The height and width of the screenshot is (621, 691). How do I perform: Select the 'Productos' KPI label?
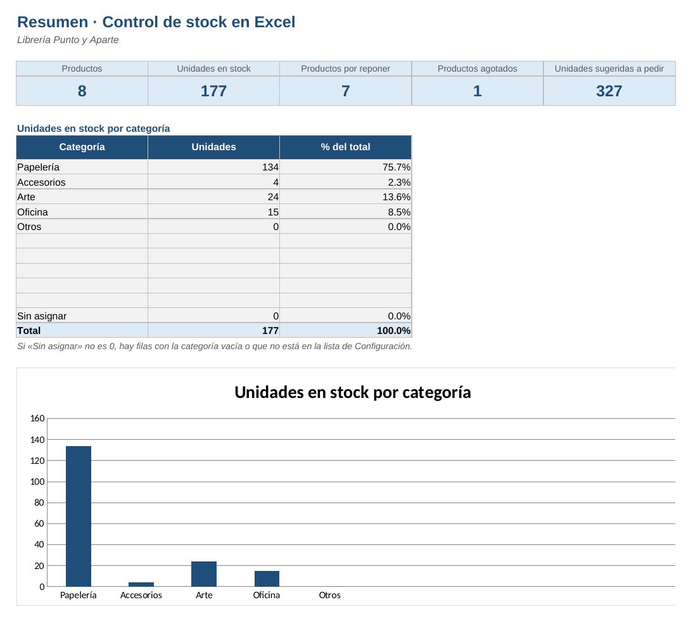coord(82,69)
